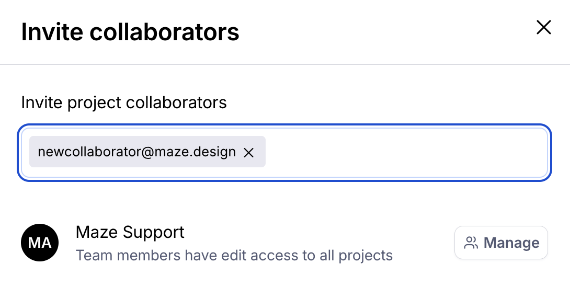Click empty space right of the email chip
The width and height of the screenshot is (570, 298).
tap(405, 152)
